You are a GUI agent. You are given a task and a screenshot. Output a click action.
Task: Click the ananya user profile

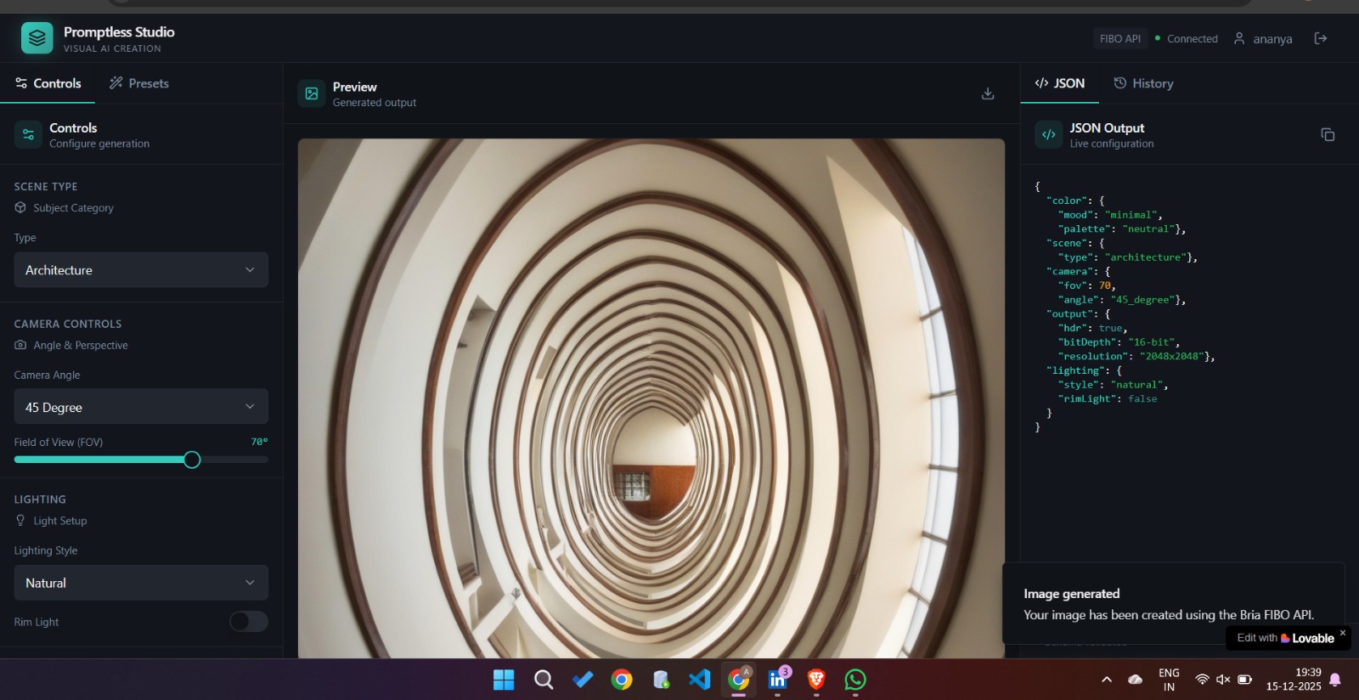coord(1263,39)
